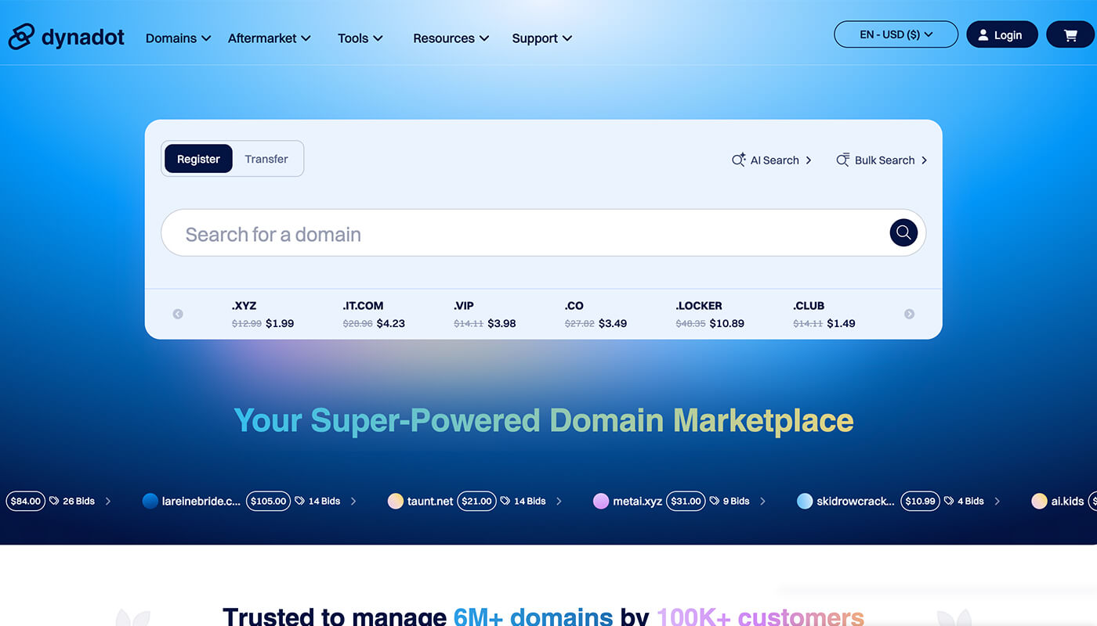The height and width of the screenshot is (626, 1097).
Task: Open the metai.xyz auction listing
Action: click(637, 501)
